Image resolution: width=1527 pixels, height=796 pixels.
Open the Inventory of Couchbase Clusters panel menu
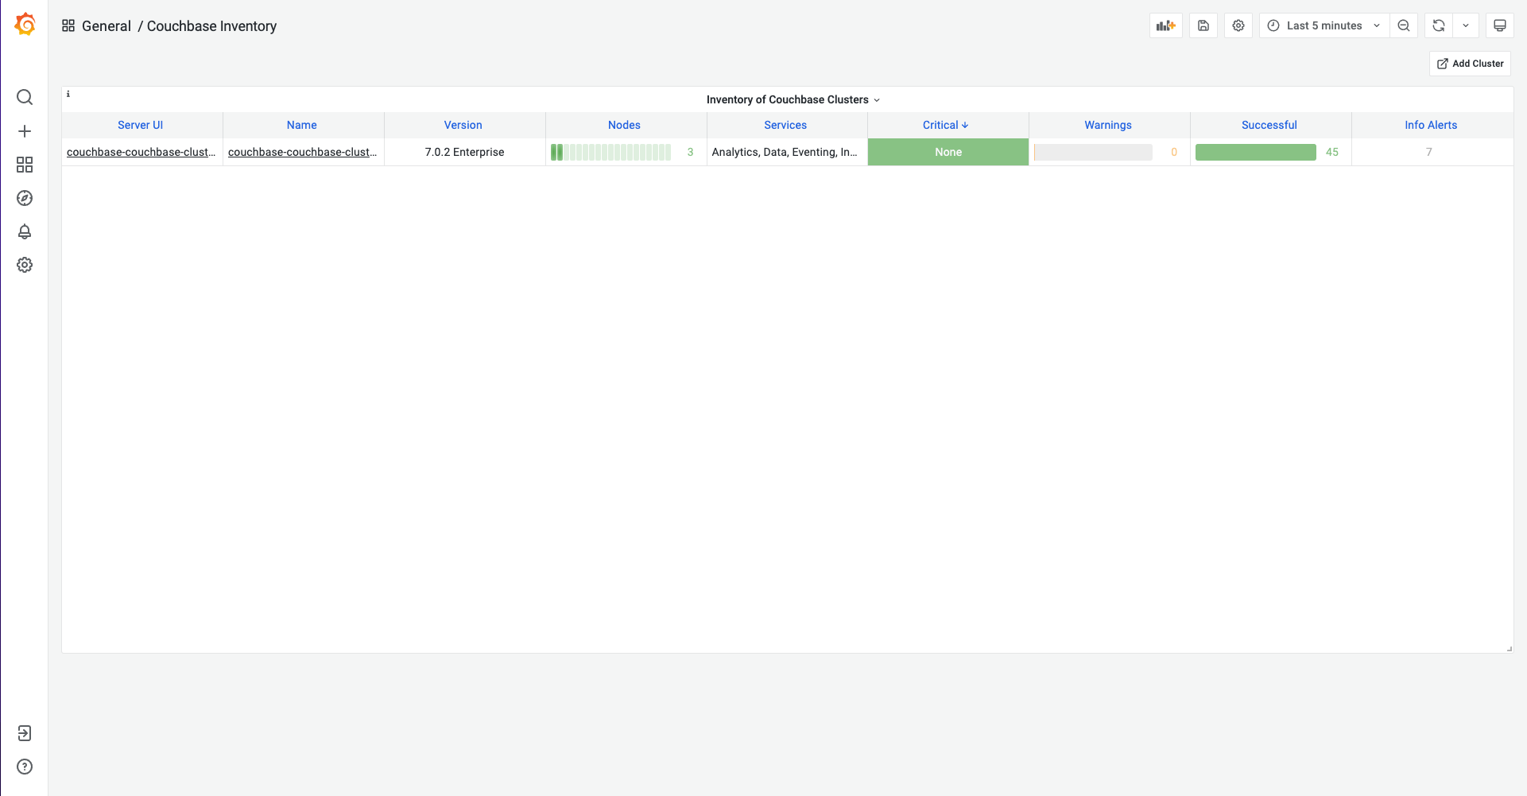tap(793, 99)
